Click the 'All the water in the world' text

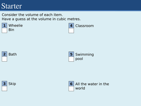coord(92,86)
